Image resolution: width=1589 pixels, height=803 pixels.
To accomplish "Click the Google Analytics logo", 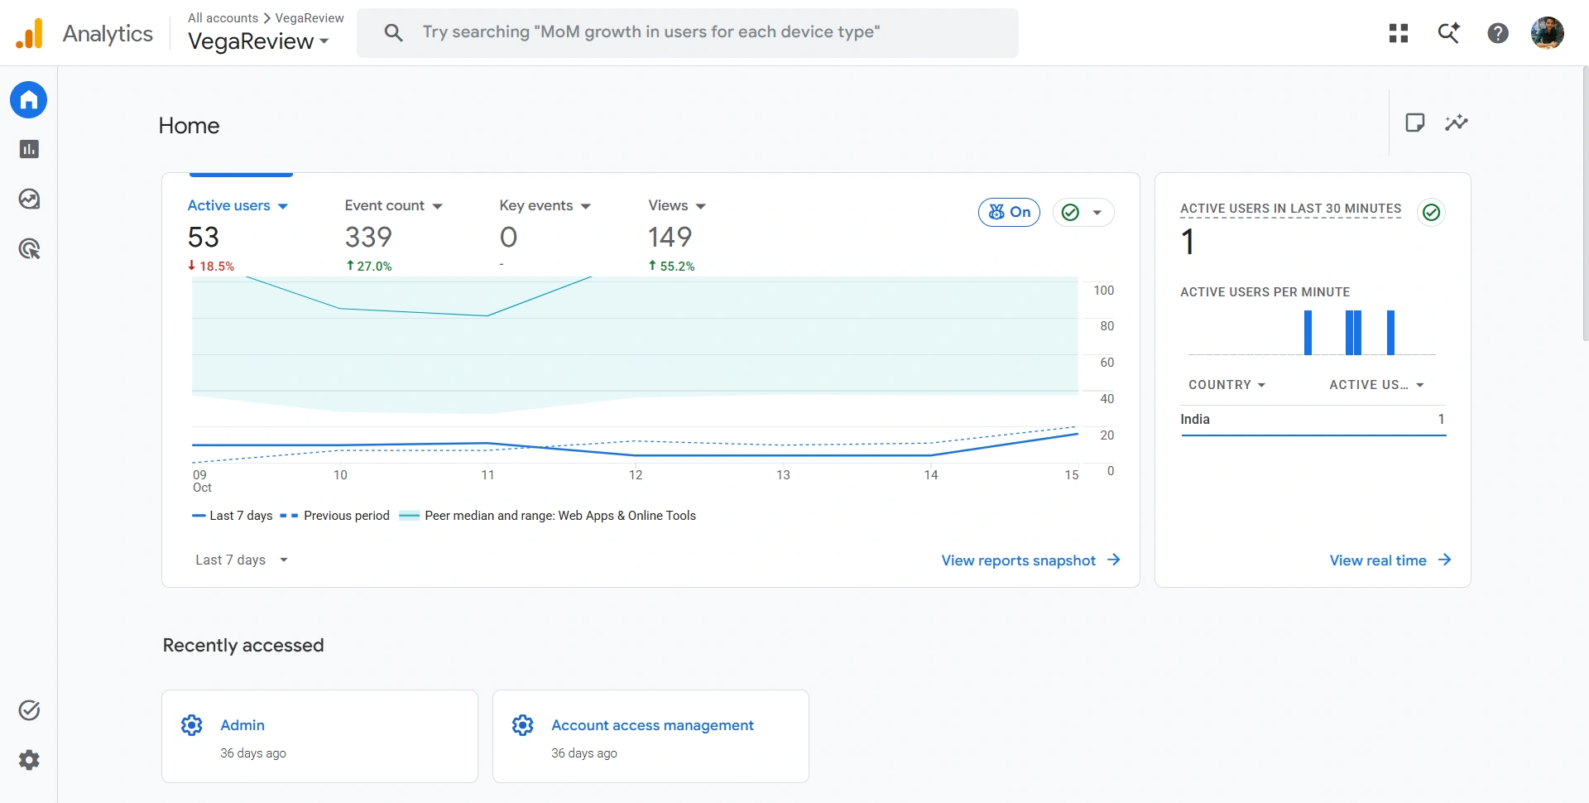I will point(29,33).
